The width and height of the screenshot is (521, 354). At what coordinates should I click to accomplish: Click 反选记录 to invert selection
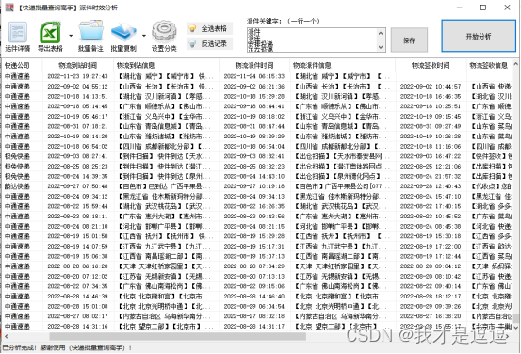(209, 44)
